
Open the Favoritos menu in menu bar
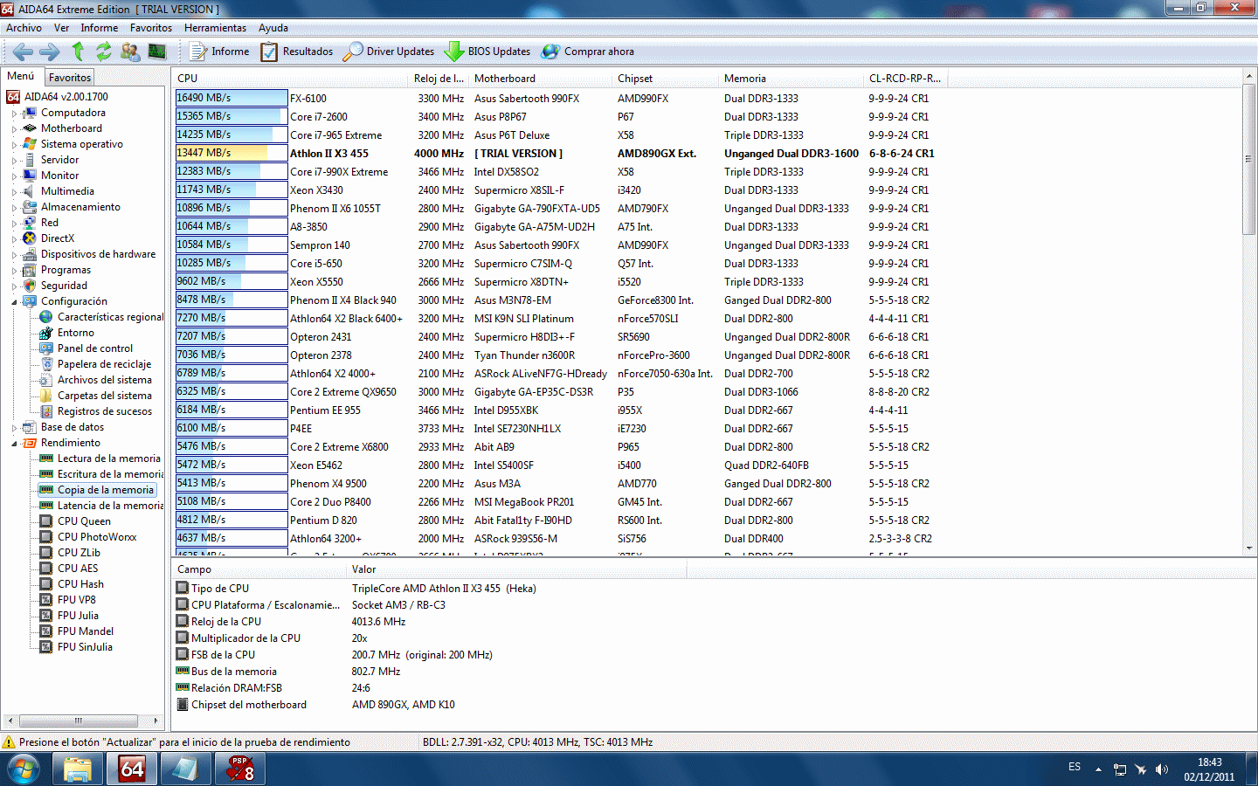[151, 28]
